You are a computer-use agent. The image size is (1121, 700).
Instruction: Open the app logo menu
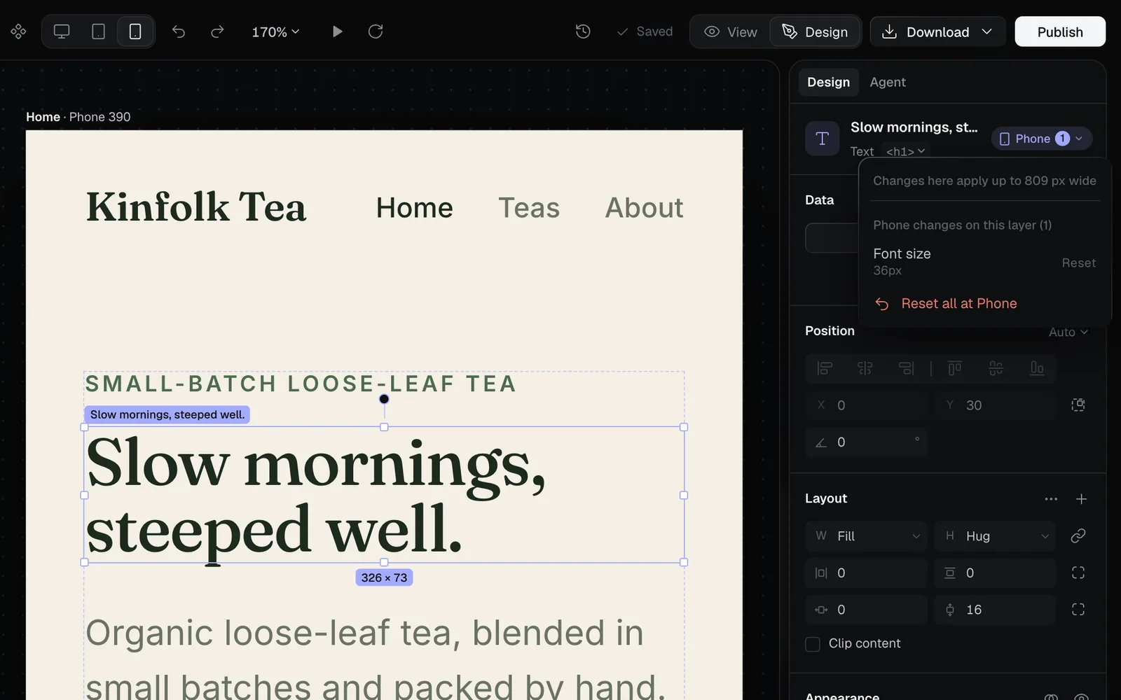pos(18,31)
